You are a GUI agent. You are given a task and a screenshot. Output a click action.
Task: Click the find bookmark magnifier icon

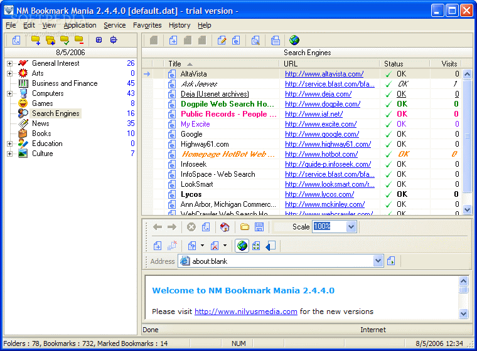tap(255, 40)
